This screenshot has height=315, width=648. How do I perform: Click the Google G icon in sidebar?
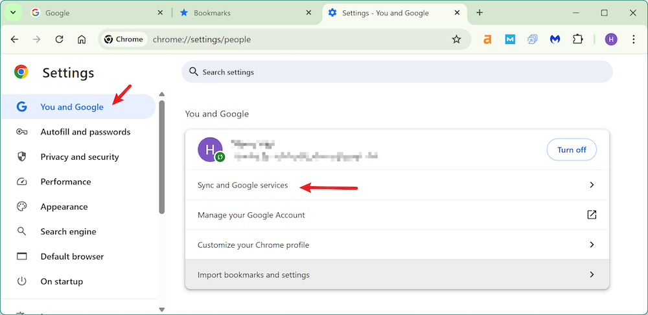[x=21, y=107]
